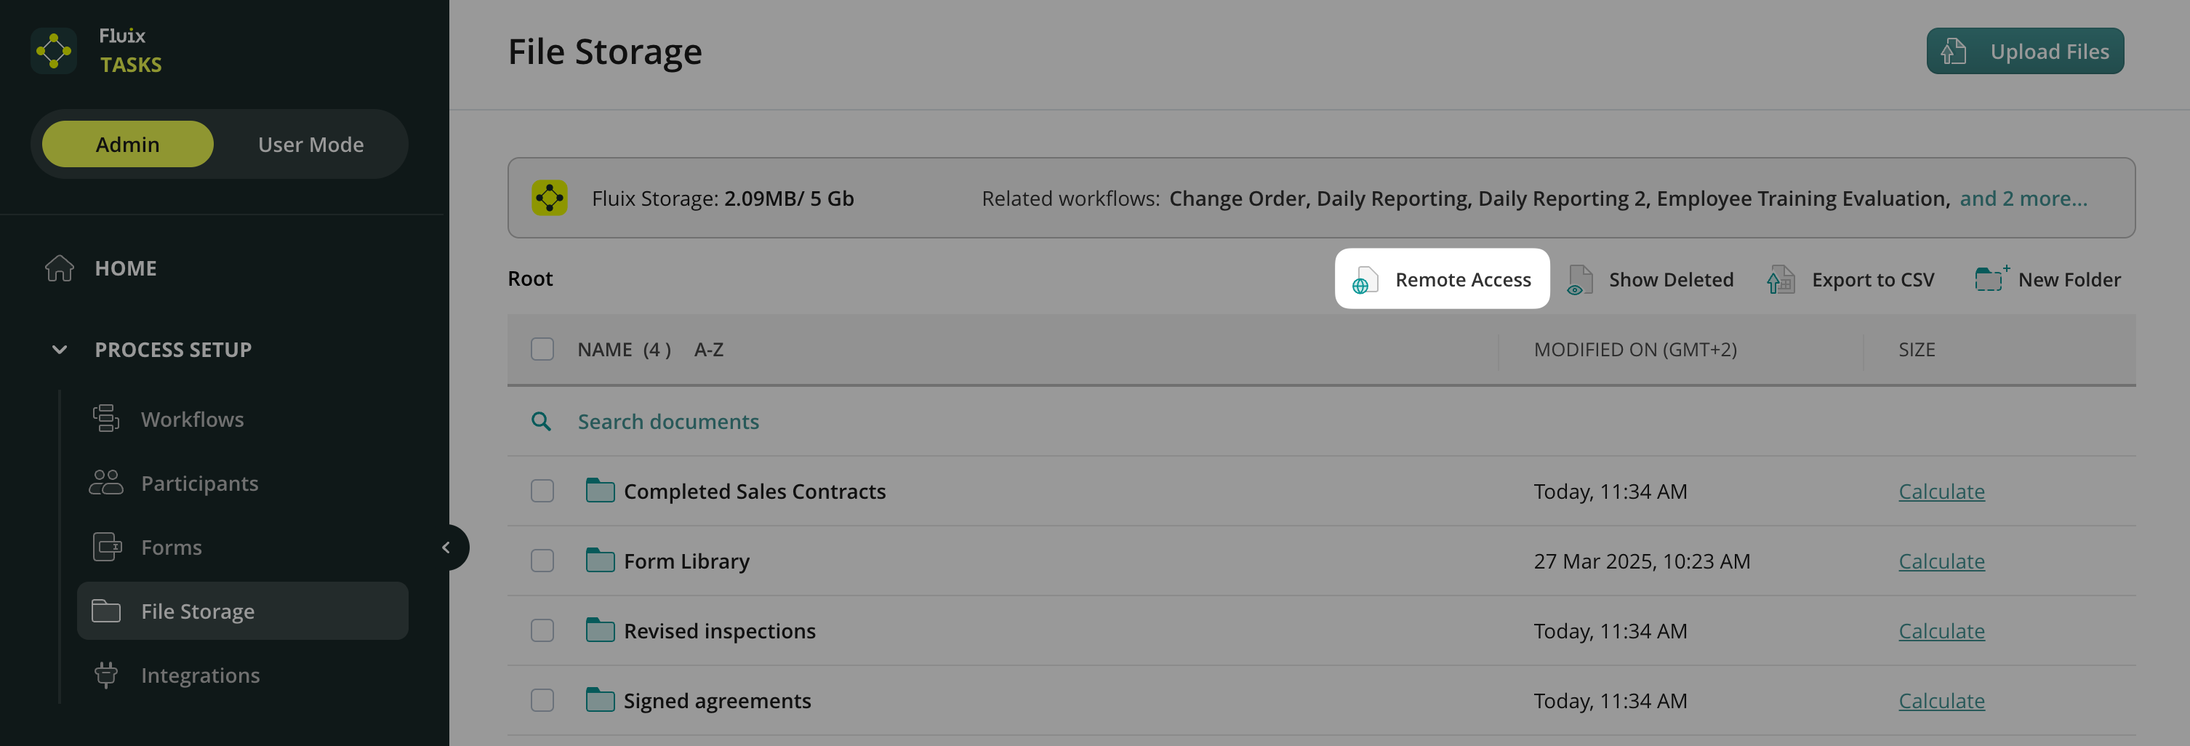Image resolution: width=2190 pixels, height=746 pixels.
Task: Click the Integrations plug icon
Action: tap(106, 675)
